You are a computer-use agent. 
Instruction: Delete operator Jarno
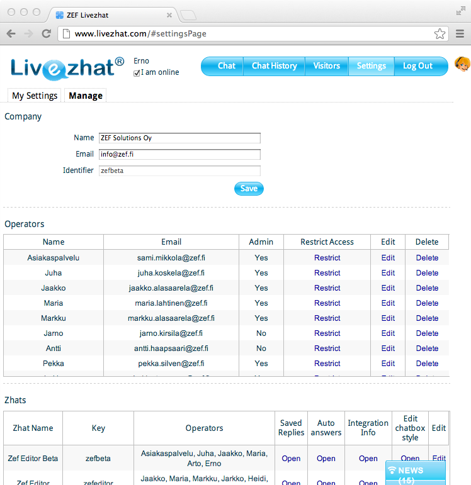click(x=427, y=333)
